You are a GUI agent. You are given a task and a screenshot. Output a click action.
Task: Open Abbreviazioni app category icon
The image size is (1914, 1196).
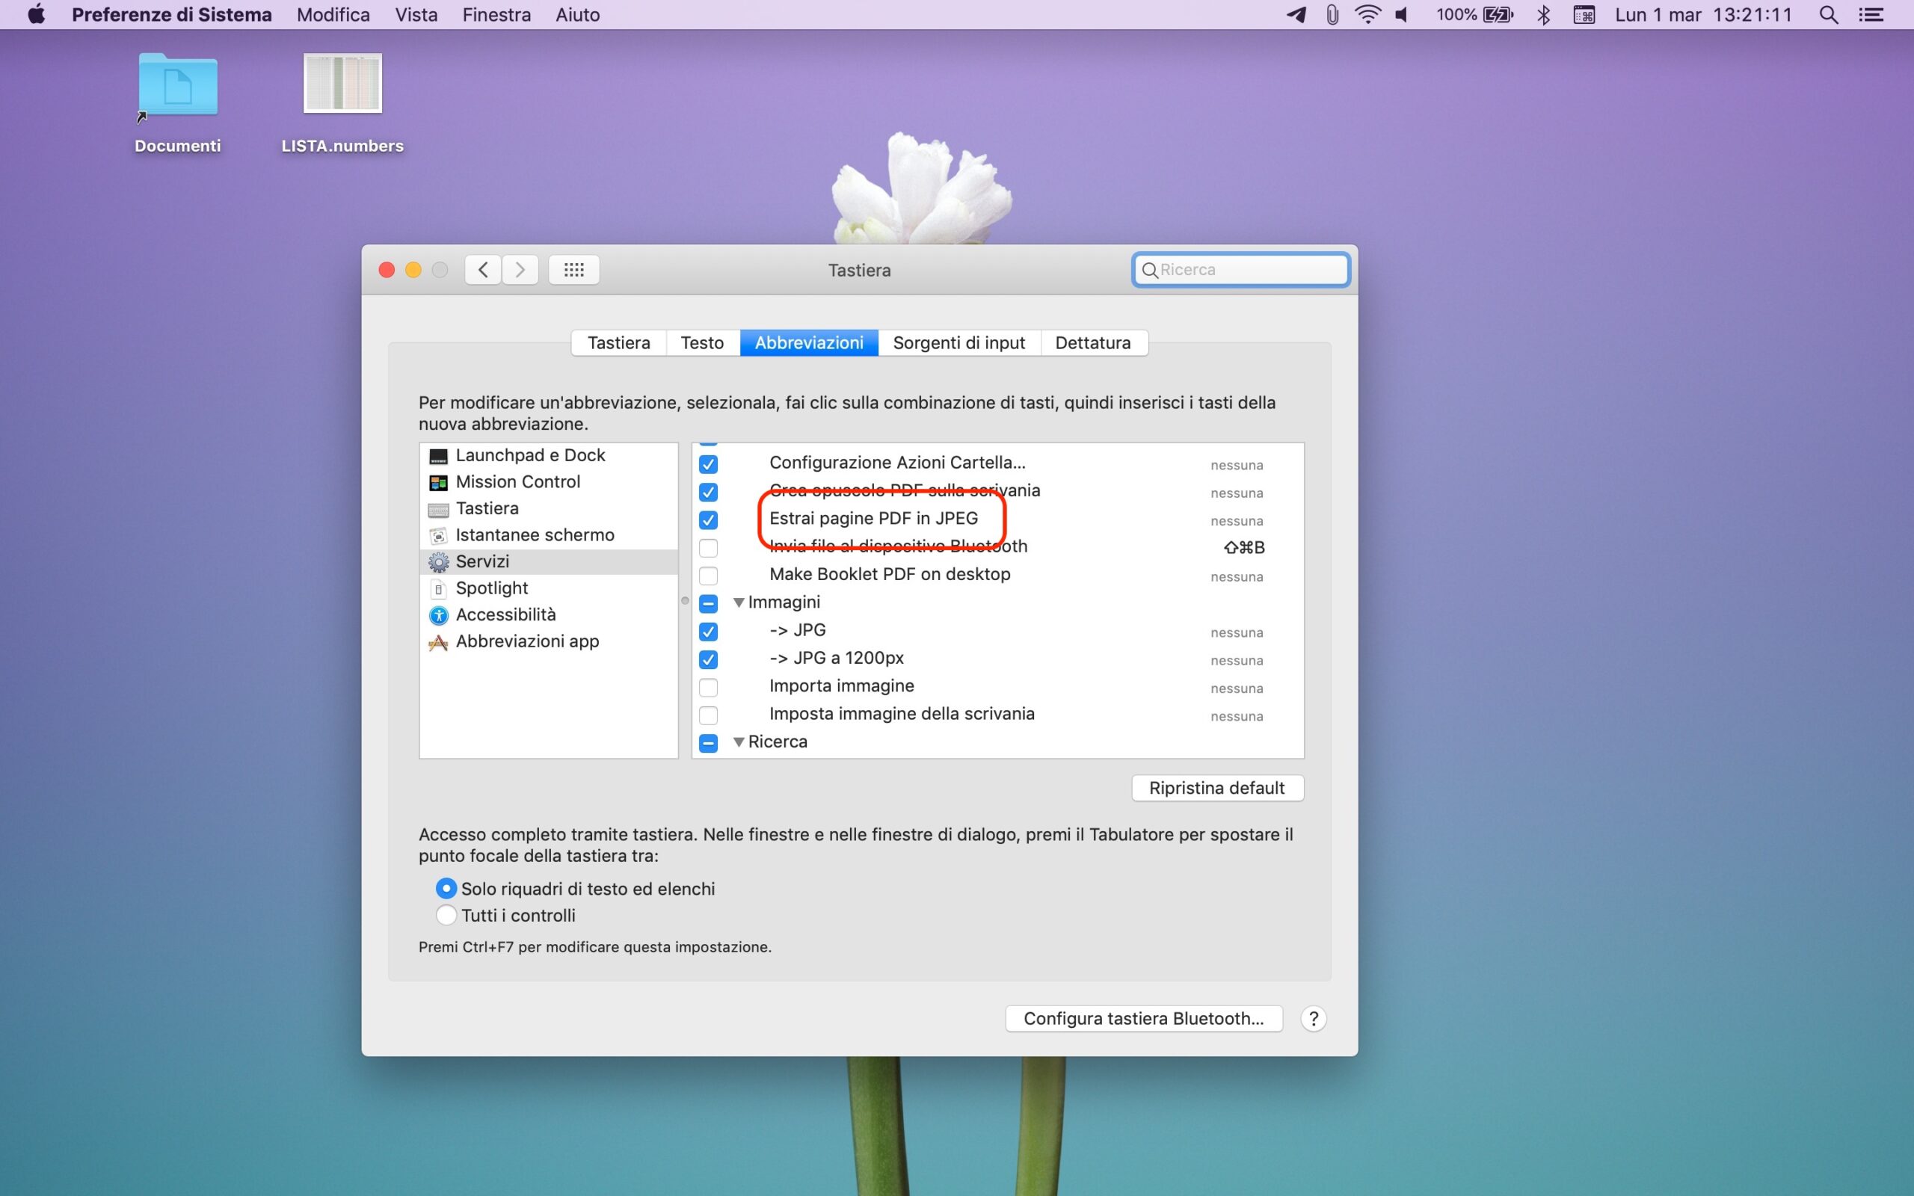point(438,642)
